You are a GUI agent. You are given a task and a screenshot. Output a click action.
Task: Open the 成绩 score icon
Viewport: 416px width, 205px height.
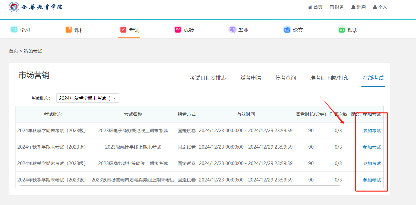tap(178, 30)
